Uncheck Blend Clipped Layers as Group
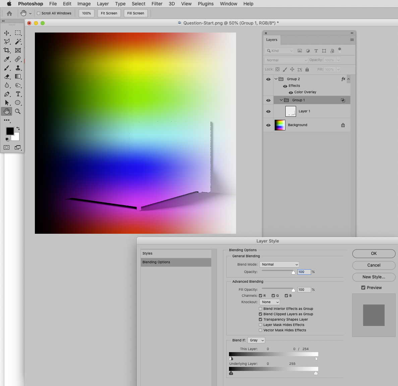This screenshot has height=386, width=398. [261, 314]
